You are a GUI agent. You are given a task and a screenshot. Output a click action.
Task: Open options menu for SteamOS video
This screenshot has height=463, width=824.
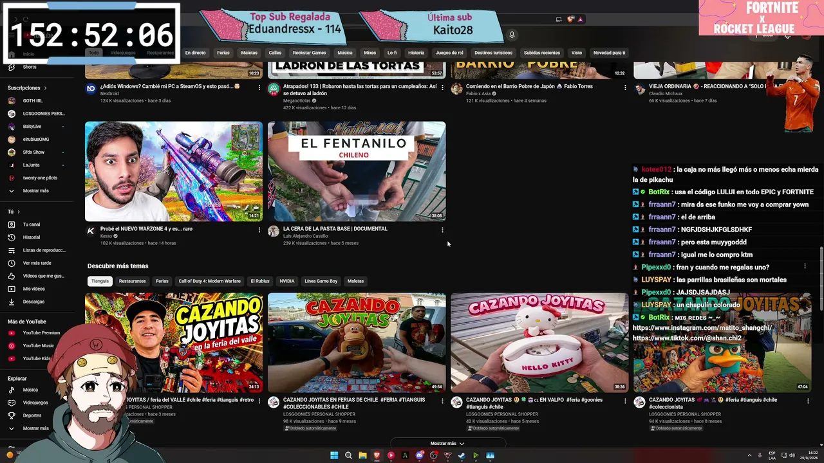click(259, 87)
